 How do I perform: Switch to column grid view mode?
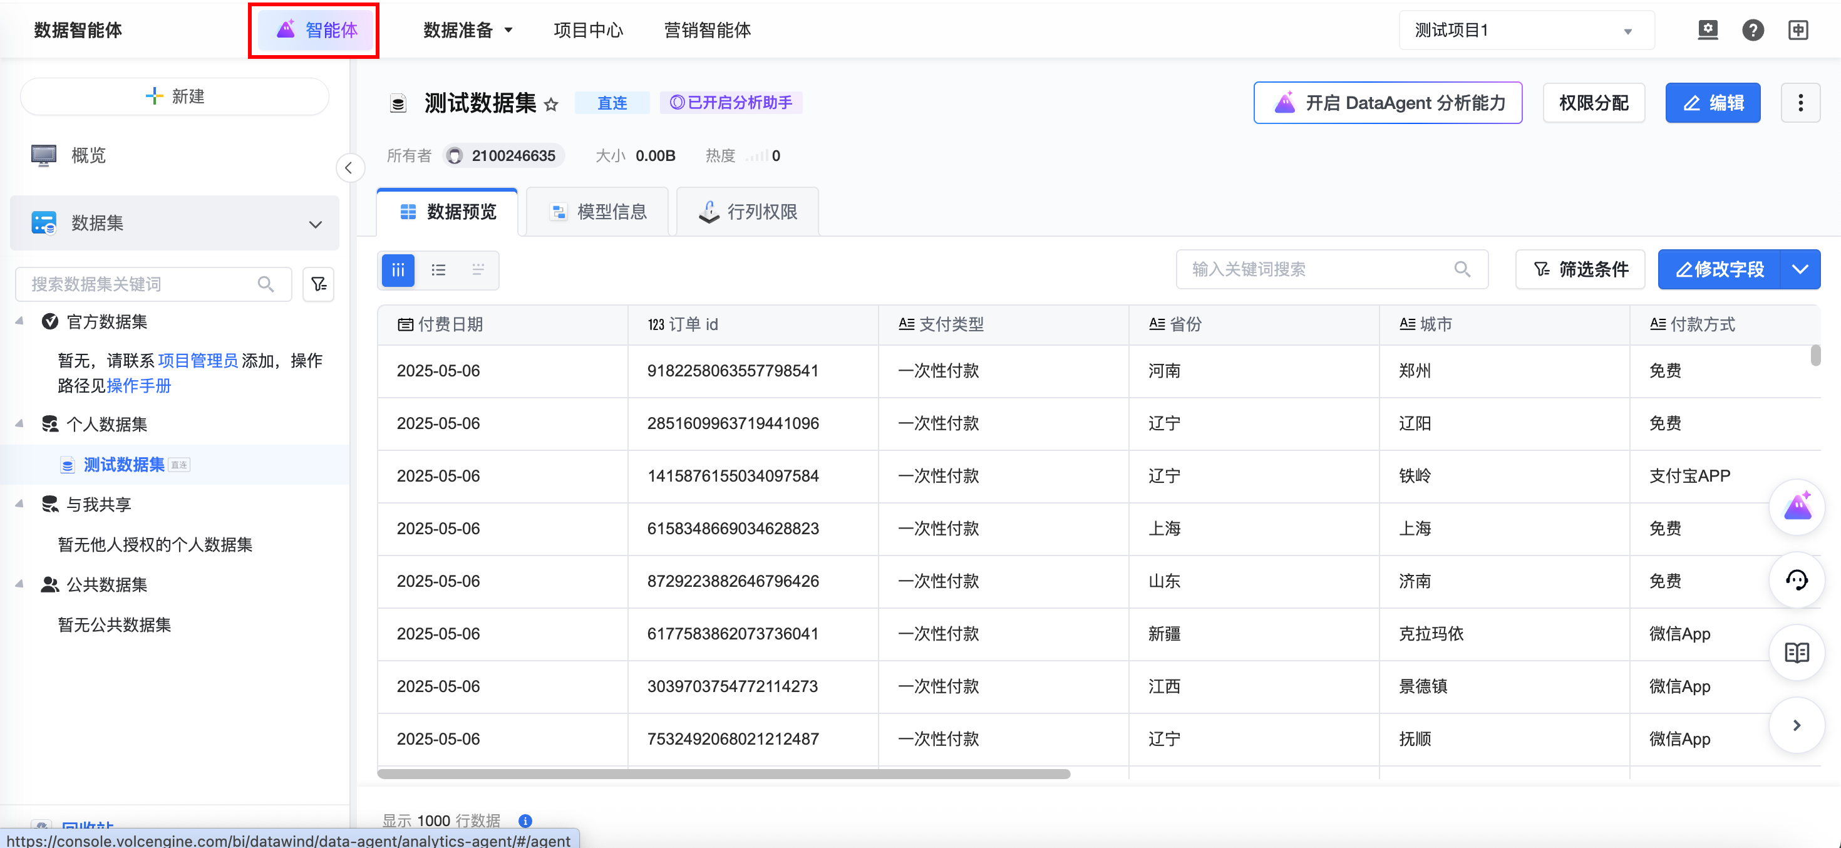398,269
